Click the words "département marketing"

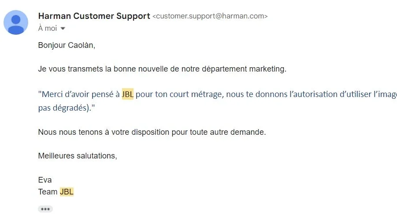[x=243, y=69]
